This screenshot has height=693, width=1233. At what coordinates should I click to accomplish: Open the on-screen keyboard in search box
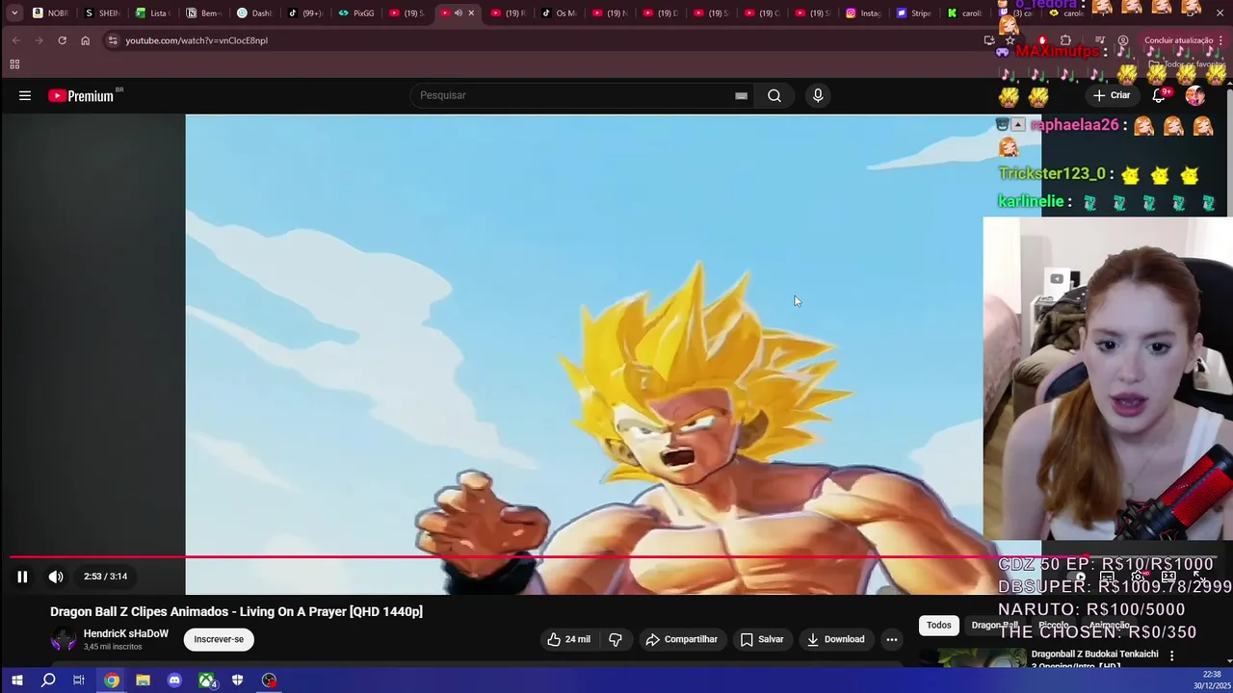[741, 95]
